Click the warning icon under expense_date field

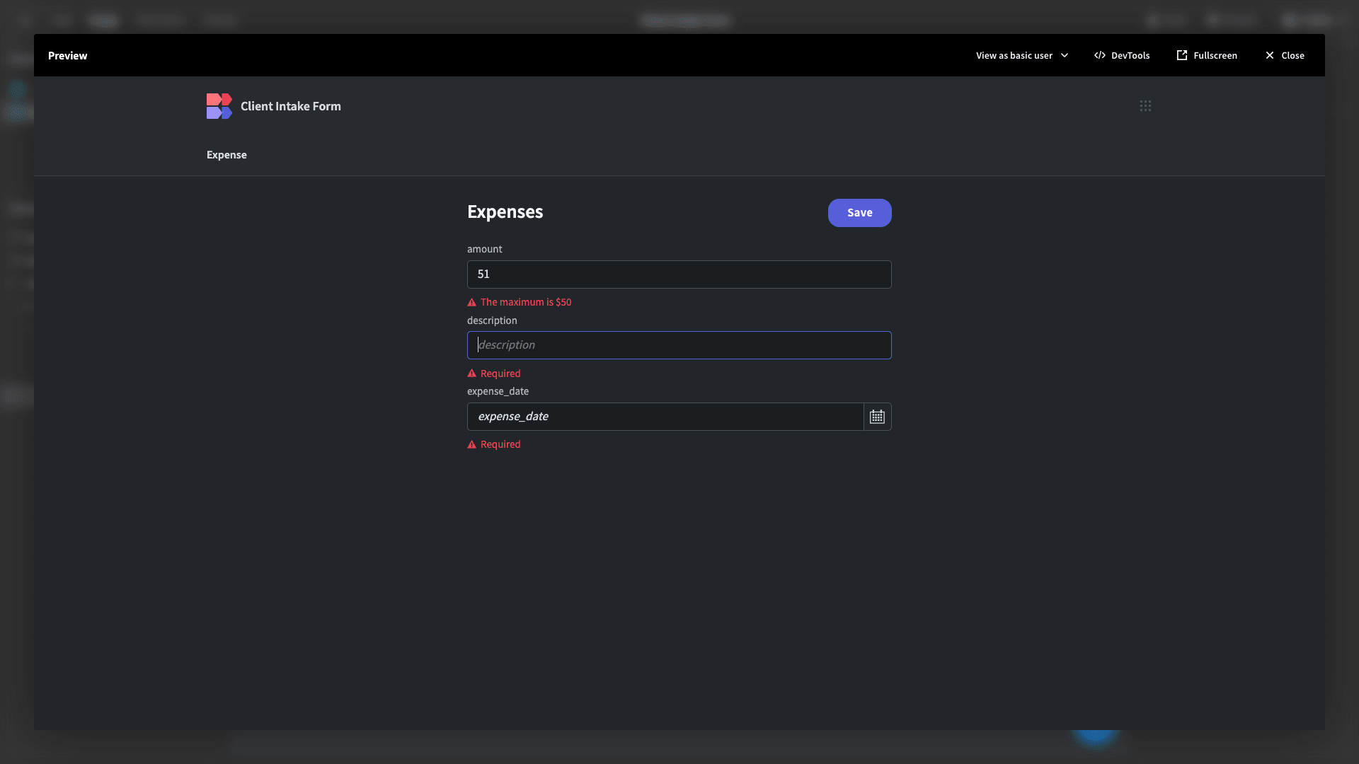(x=472, y=444)
